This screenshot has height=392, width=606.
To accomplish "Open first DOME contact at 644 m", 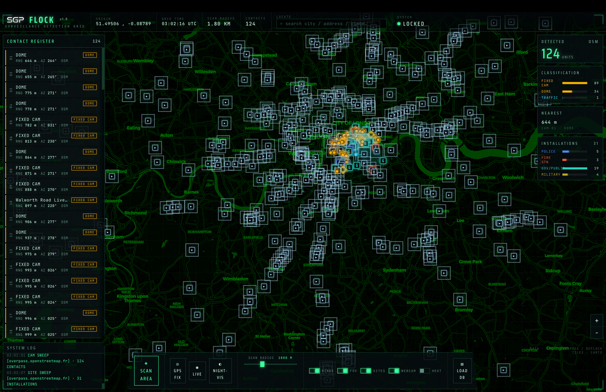I will (x=54, y=57).
